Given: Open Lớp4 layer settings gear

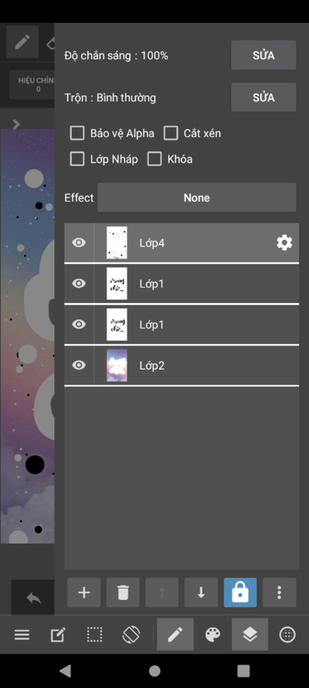Looking at the screenshot, I should pyautogui.click(x=284, y=243).
